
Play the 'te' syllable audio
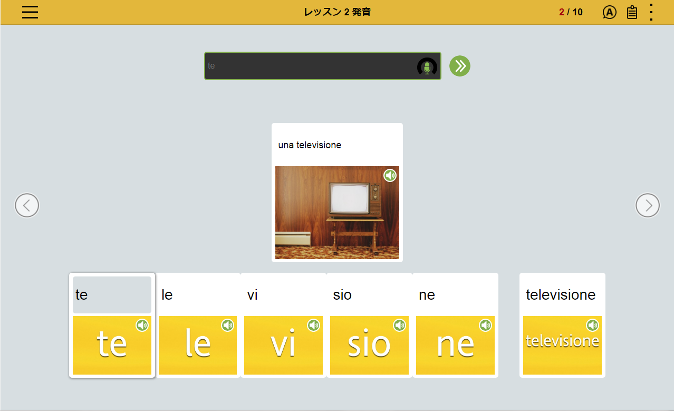(x=142, y=326)
